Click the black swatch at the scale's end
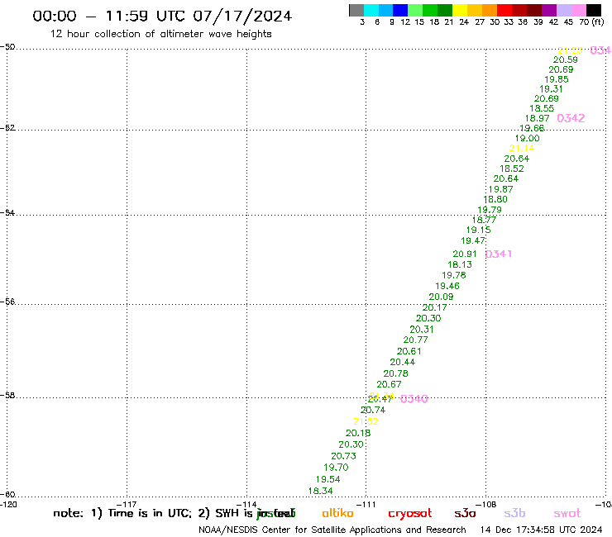Screen dimensions: 612x537 [x=594, y=10]
